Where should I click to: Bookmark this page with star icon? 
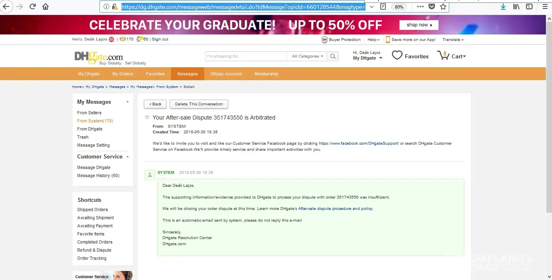[x=443, y=6]
